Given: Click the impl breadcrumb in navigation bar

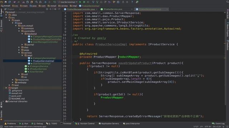Looking at the screenshot, I should (x=73, y=6).
